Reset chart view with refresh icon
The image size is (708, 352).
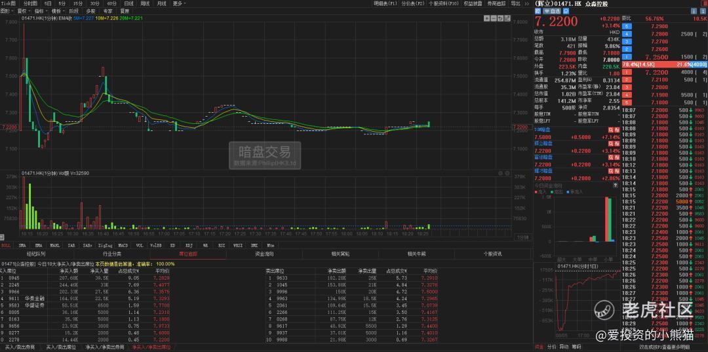(x=500, y=18)
